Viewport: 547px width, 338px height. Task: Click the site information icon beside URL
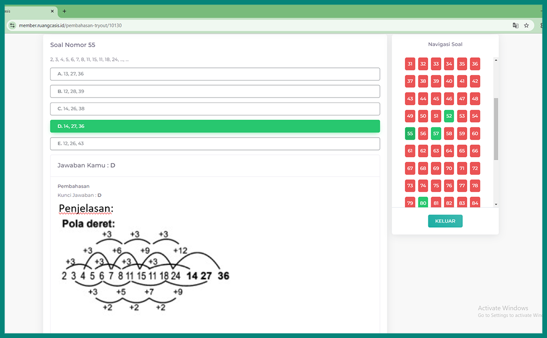tap(12, 25)
